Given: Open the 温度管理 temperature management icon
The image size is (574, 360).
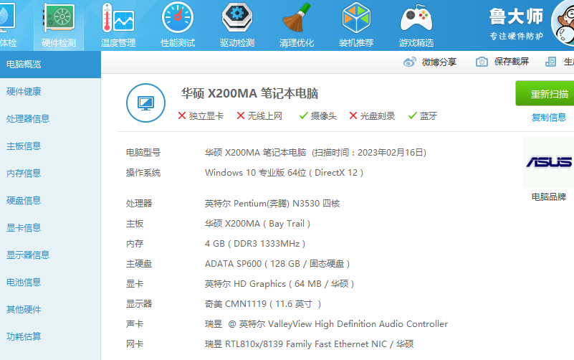Looking at the screenshot, I should (118, 25).
